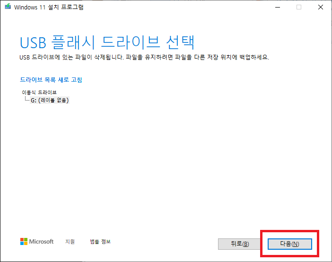332x262 pixels.
Task: Click the Windows 11 설치 프로그램 title text
Action: 49,7
